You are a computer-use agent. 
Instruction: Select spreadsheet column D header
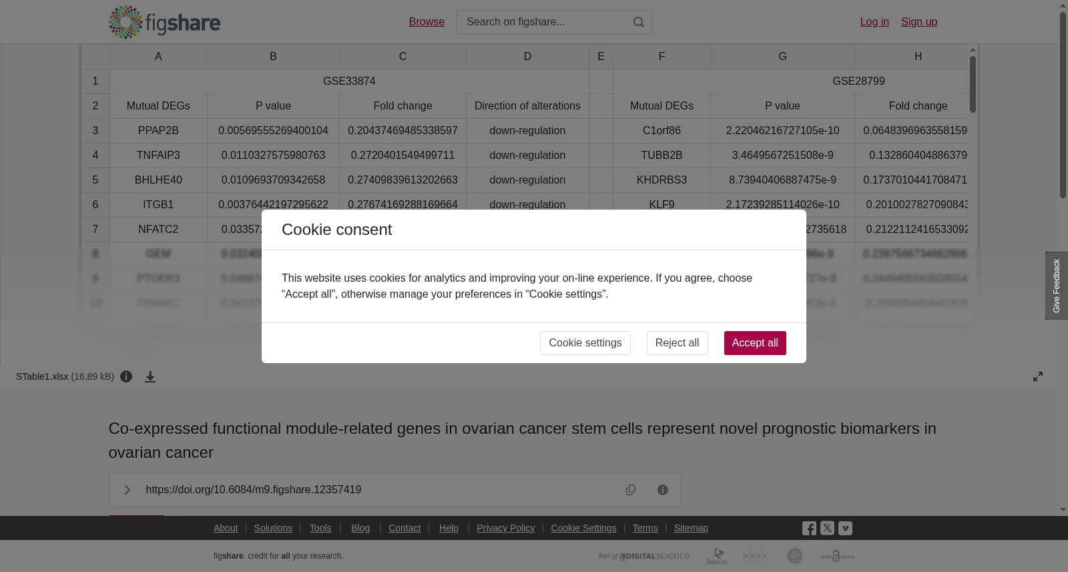tap(527, 57)
